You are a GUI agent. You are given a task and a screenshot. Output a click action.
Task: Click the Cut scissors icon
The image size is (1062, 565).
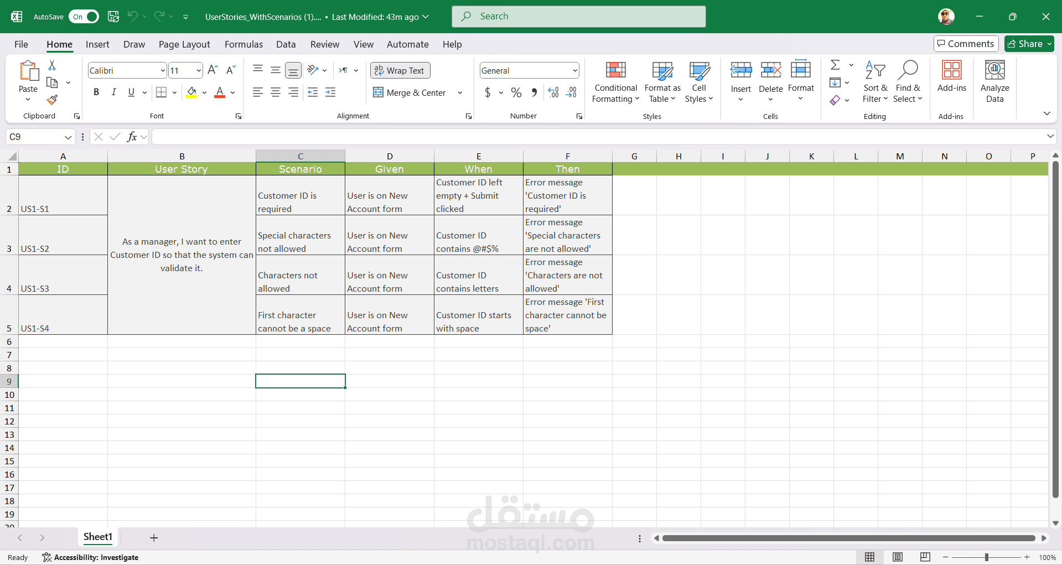click(x=52, y=65)
